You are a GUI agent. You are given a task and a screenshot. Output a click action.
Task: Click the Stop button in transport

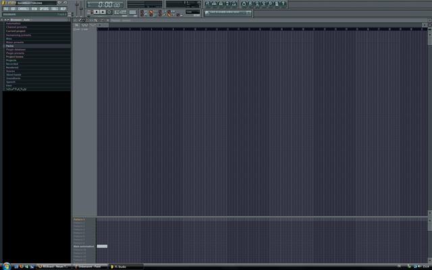[x=103, y=12]
